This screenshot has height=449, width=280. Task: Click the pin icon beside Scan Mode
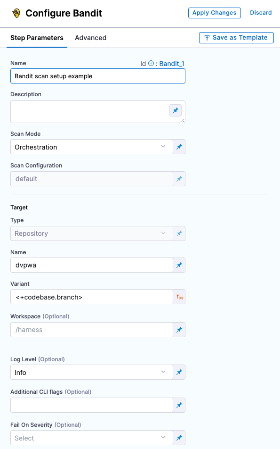pos(178,147)
